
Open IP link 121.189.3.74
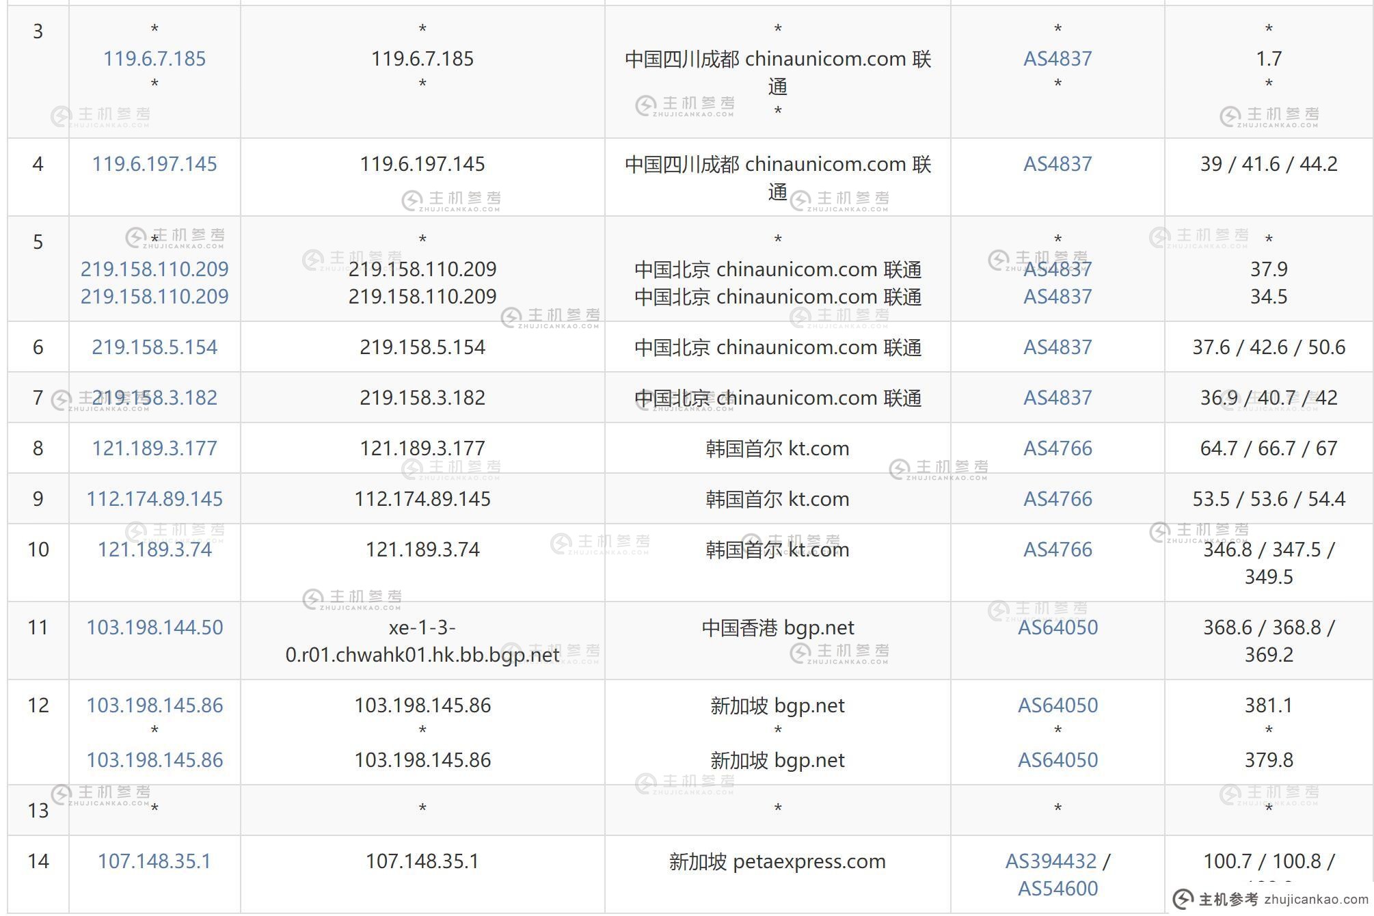(154, 550)
